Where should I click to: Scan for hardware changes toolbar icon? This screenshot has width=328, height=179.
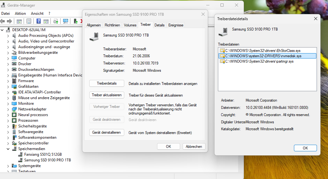point(66,21)
